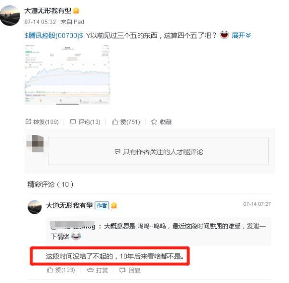The height and width of the screenshot is (283, 289).
Task: Click the gold verification badge beside the post author's name
Action: (76, 11)
